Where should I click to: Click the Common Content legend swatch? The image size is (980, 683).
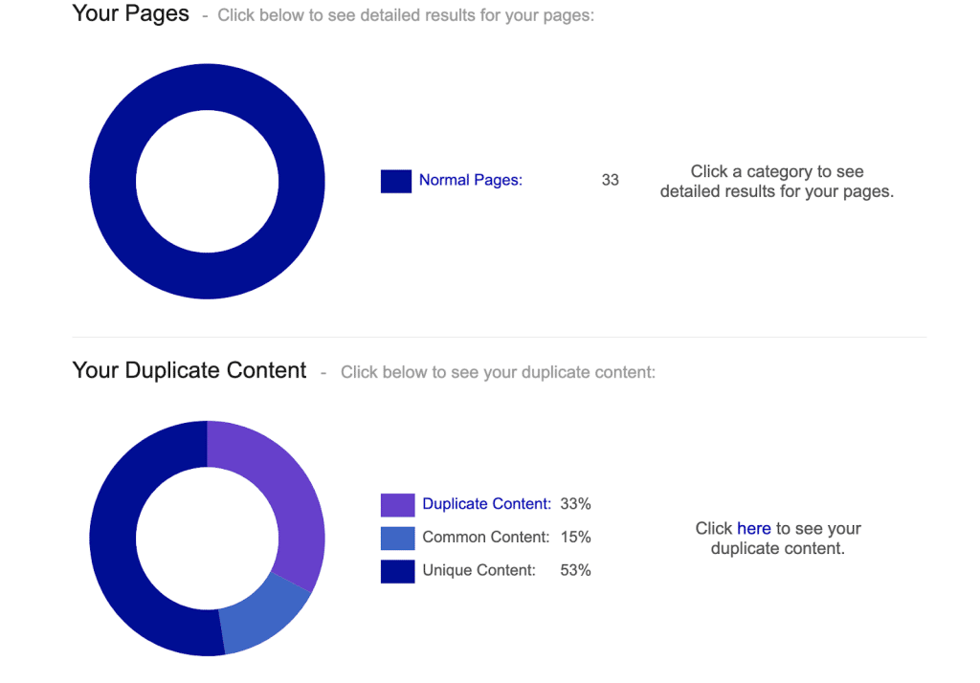click(397, 538)
